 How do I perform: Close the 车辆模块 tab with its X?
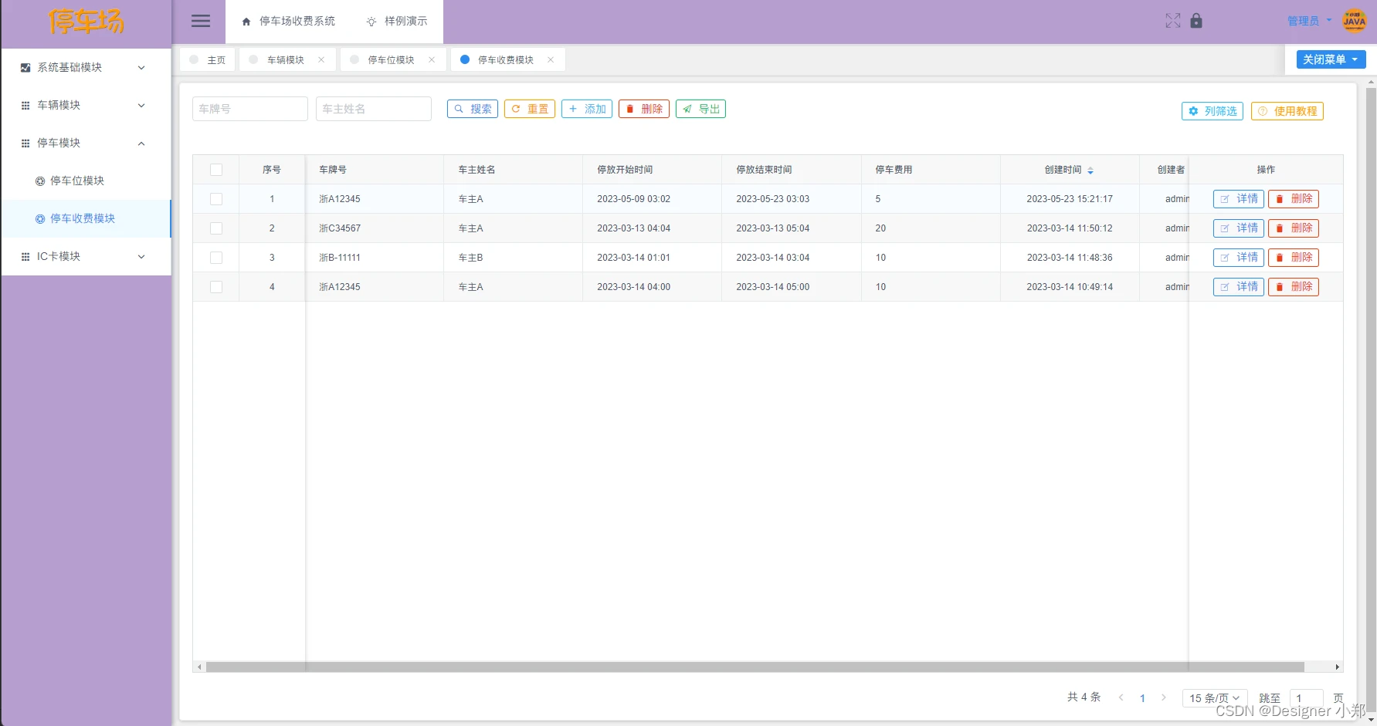coord(321,59)
